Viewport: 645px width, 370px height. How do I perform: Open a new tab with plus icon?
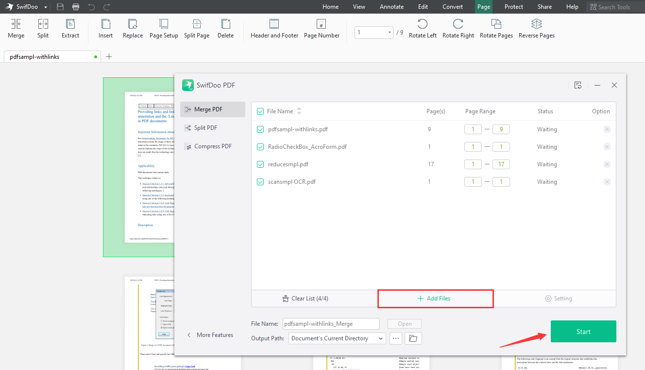pyautogui.click(x=109, y=56)
